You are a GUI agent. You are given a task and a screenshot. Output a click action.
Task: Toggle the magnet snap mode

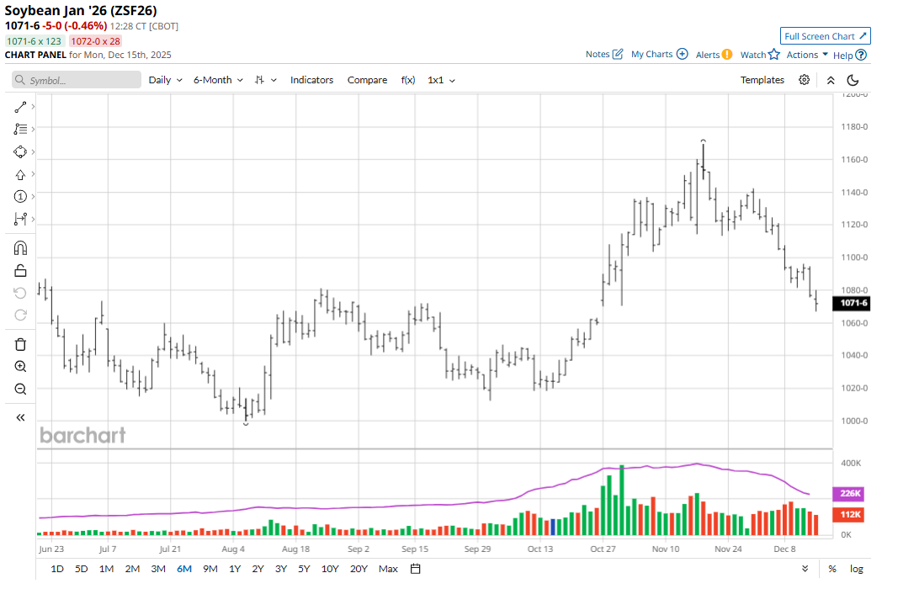pyautogui.click(x=20, y=248)
